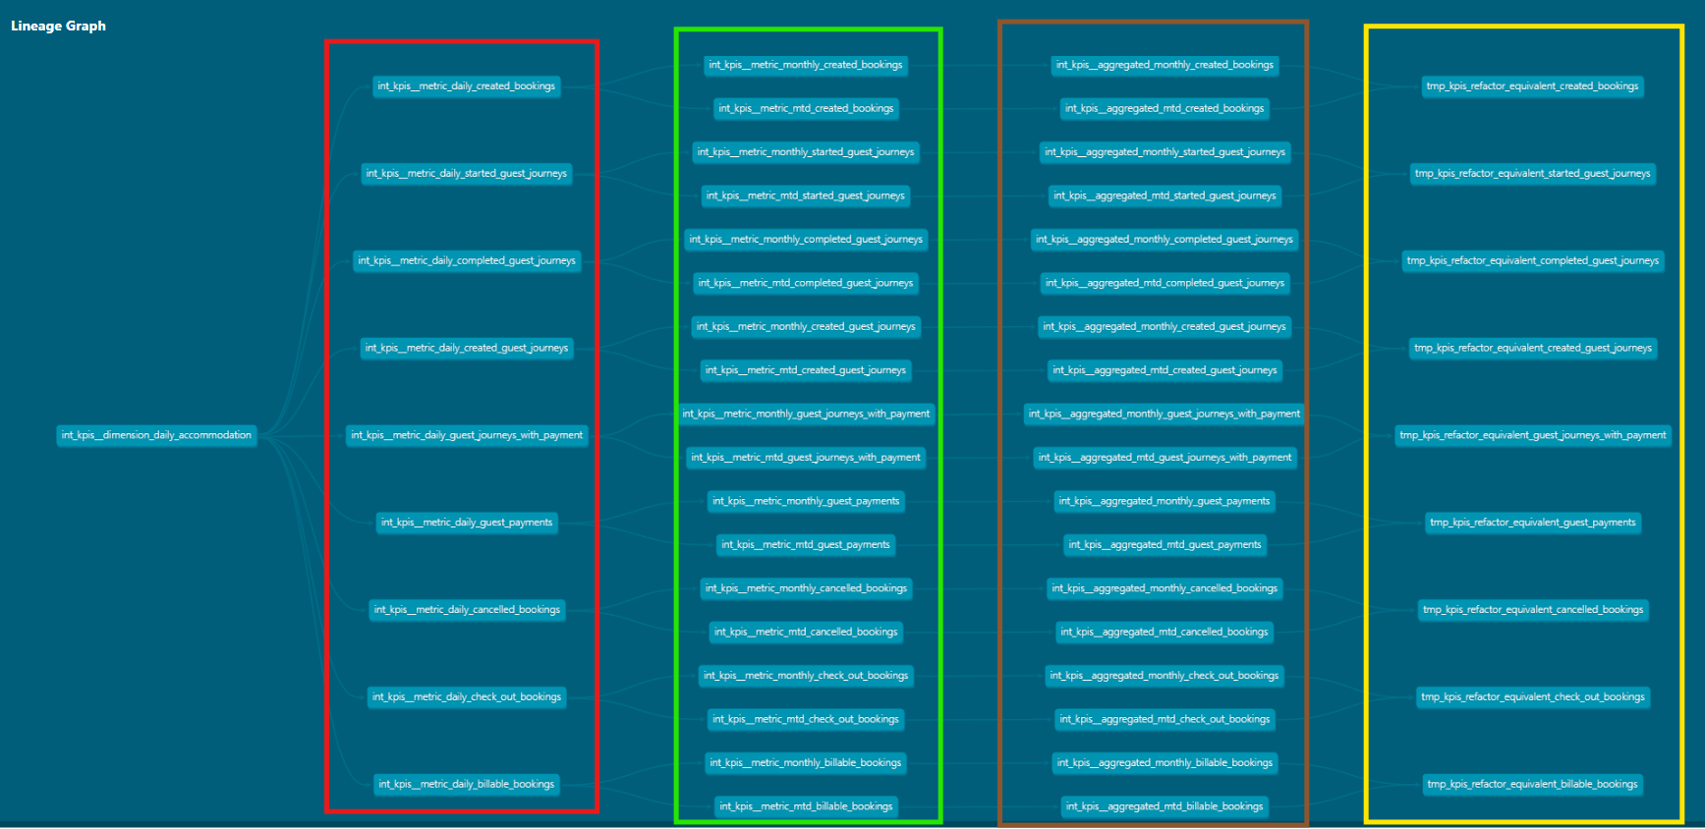Screen dimensions: 1705x829
Task: Select the int_kpis__dimension_daily_accommodation node
Action: [156, 435]
